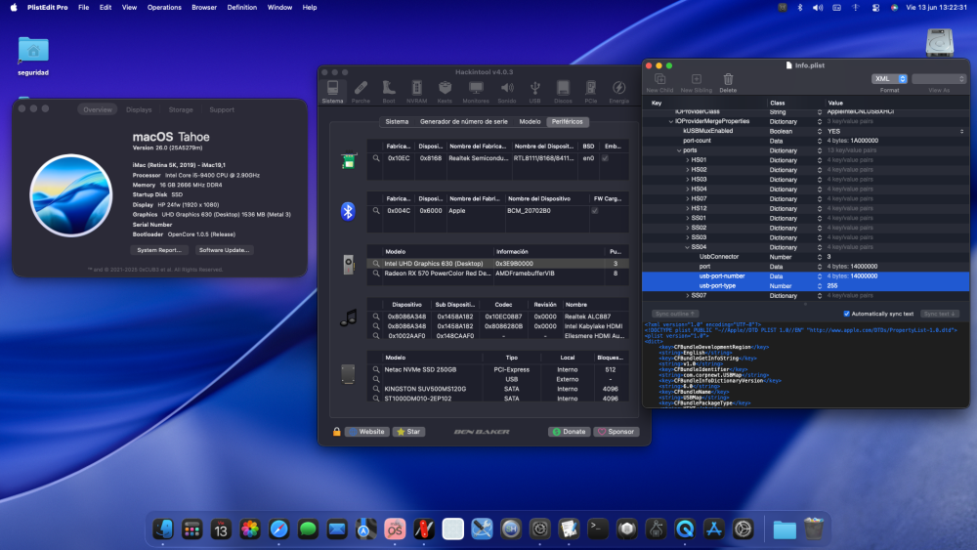Select the usb-port-type row

(806, 286)
